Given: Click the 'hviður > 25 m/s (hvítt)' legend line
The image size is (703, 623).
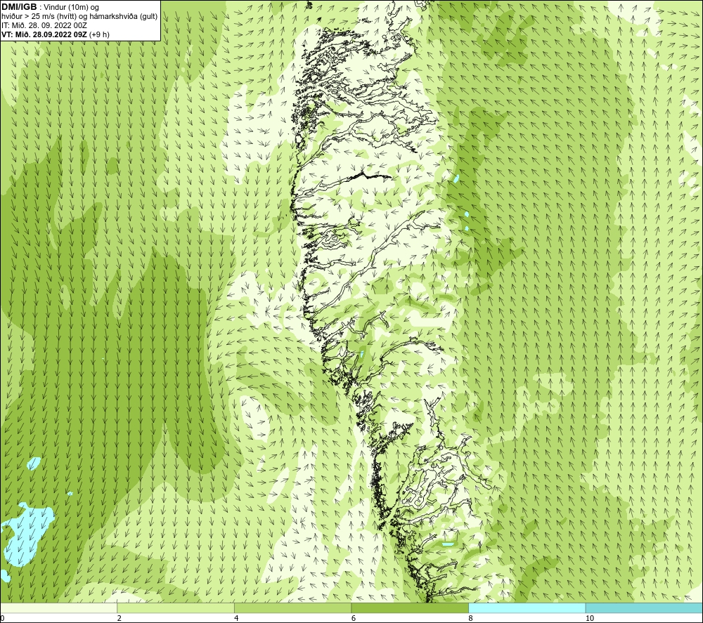Looking at the screenshot, I should pyautogui.click(x=79, y=16).
